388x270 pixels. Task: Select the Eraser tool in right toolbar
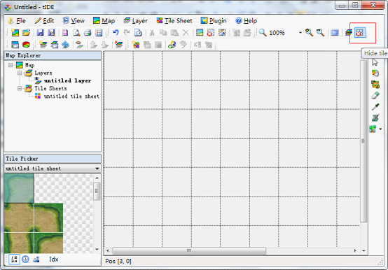click(375, 96)
